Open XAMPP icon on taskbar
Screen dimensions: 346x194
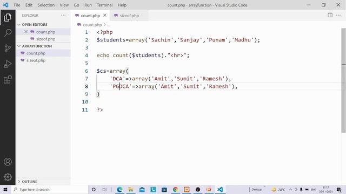point(187,189)
